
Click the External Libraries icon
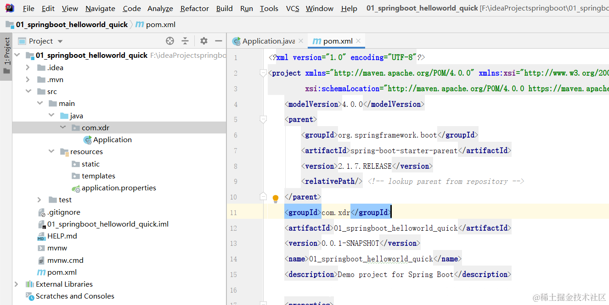[x=30, y=284]
